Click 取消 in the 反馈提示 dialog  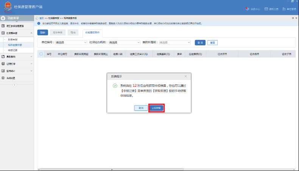[x=141, y=108]
